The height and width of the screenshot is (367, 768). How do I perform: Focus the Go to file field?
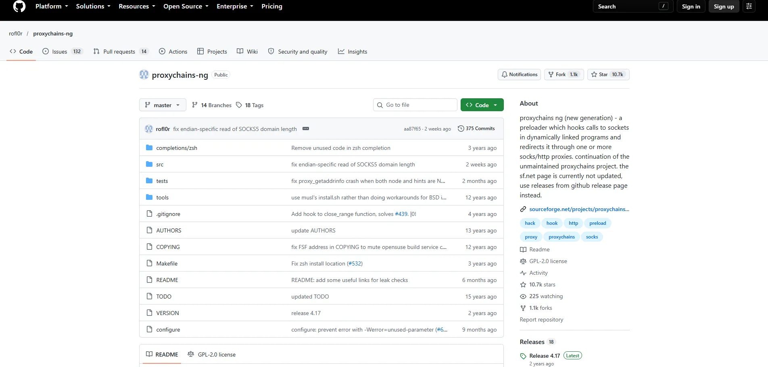tap(415, 105)
